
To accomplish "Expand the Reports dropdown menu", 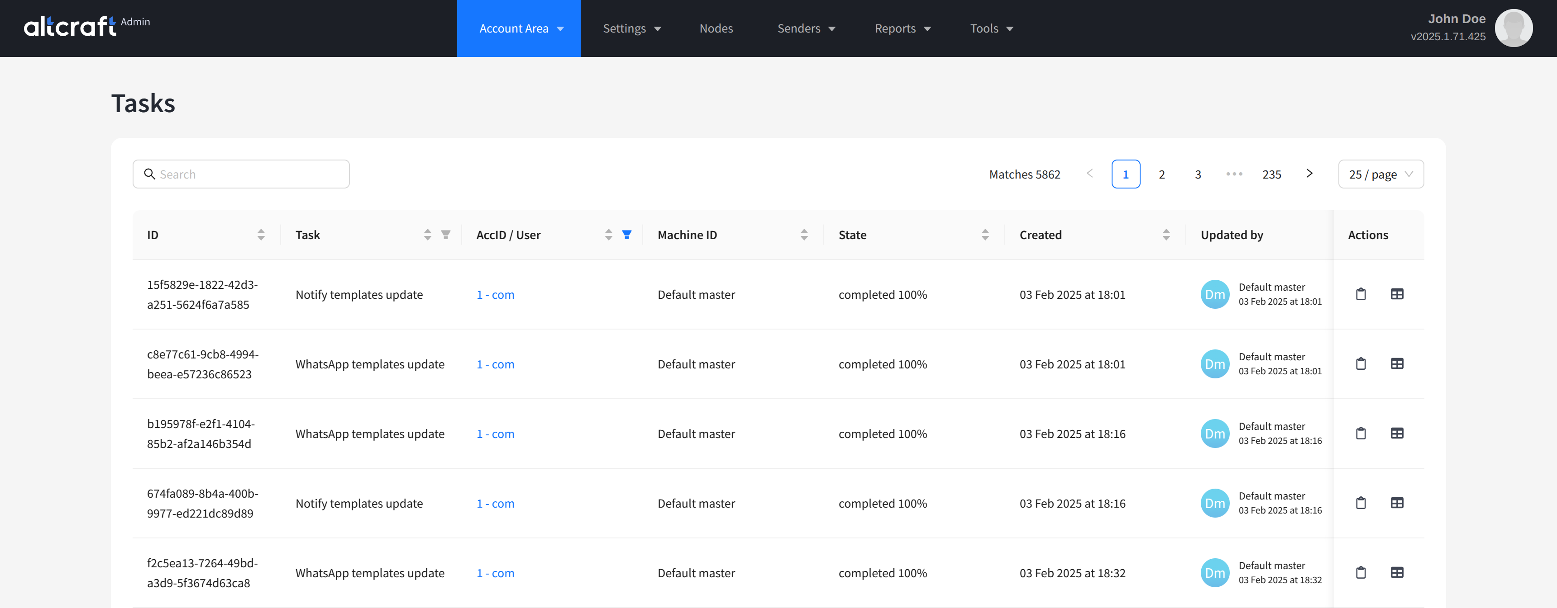I will click(x=903, y=28).
